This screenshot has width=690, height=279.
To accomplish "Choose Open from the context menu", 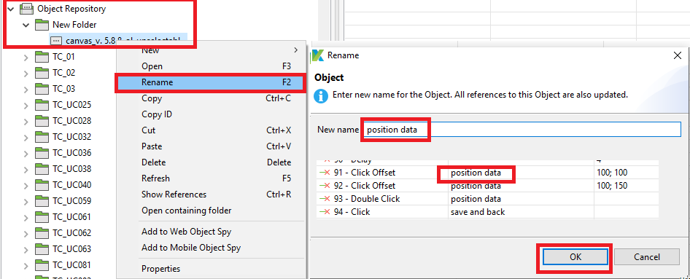I will pos(211,66).
